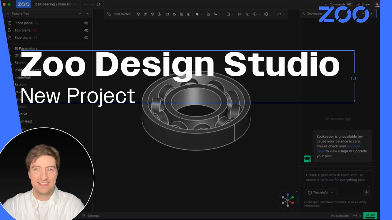Screen dimensions: 392x220
Task: Toggle visibility of the Top plane
Action: pyautogui.click(x=86, y=30)
